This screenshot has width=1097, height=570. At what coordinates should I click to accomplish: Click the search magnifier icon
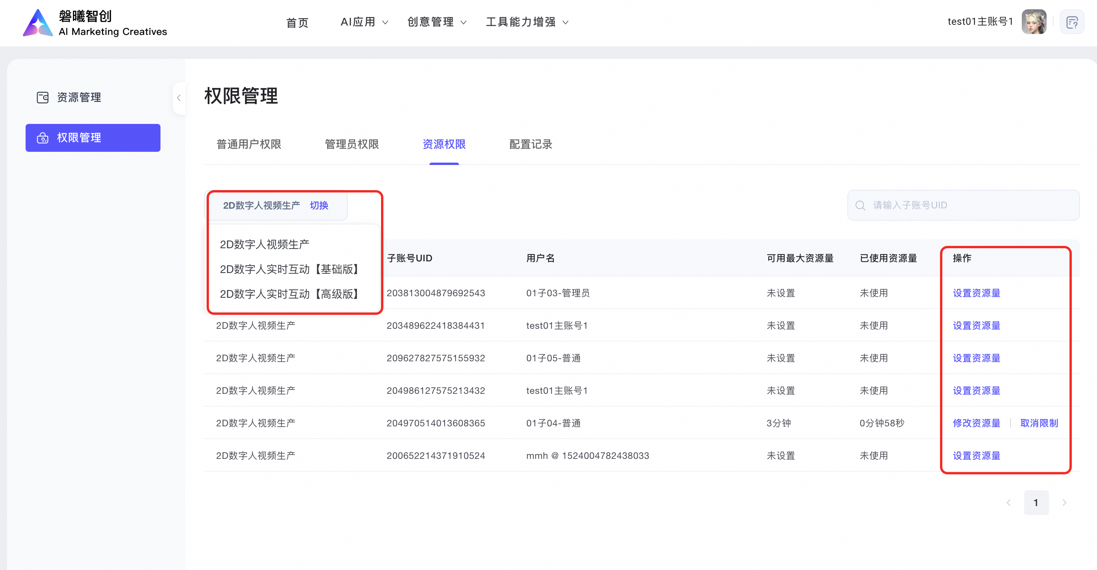click(860, 206)
